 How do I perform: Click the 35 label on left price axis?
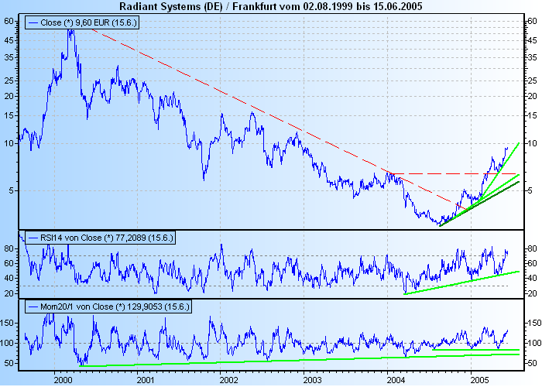click(x=9, y=57)
